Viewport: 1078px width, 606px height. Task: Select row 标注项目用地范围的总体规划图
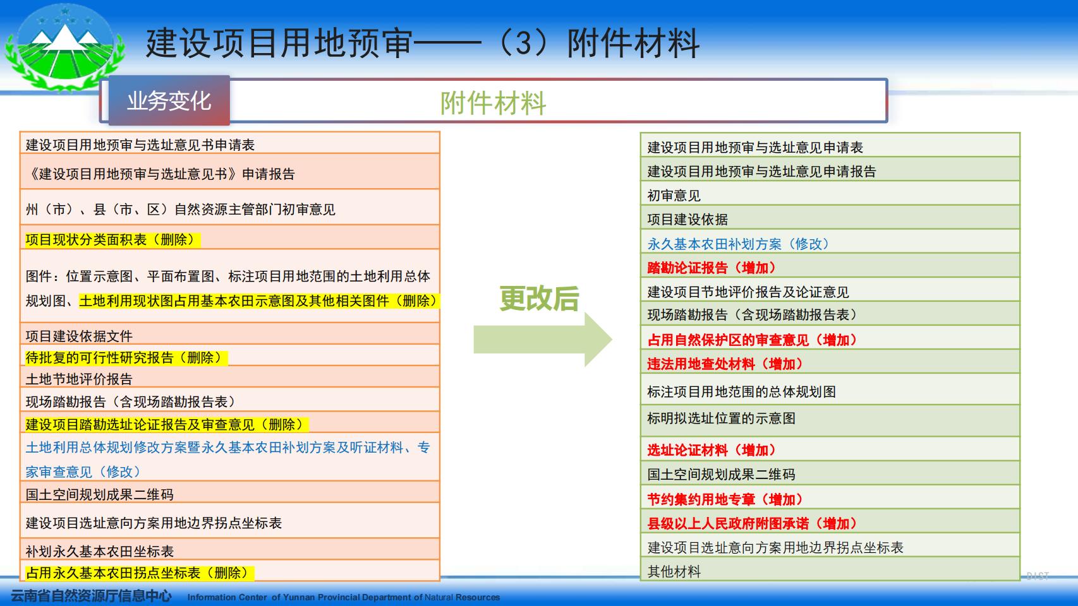(x=830, y=389)
